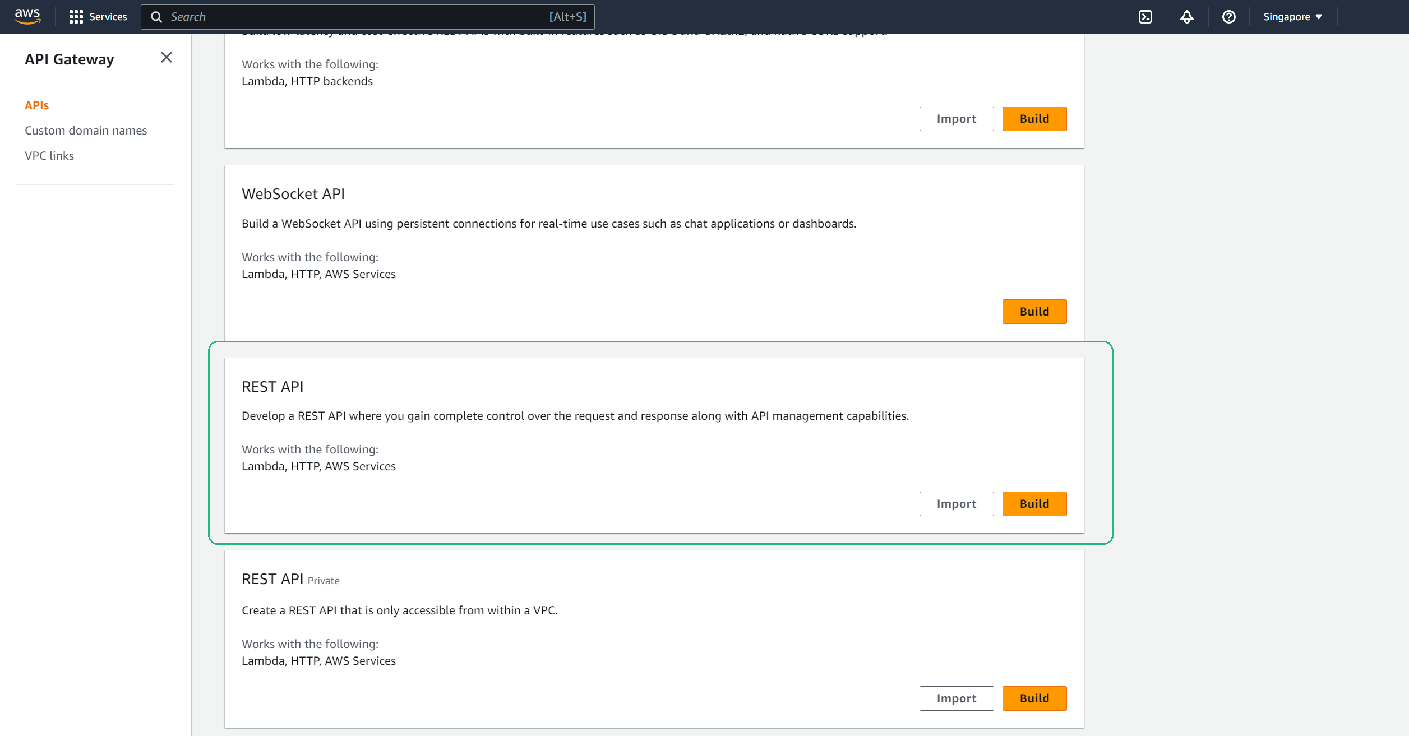The width and height of the screenshot is (1409, 736).
Task: Open the help question-mark icon
Action: (x=1228, y=17)
